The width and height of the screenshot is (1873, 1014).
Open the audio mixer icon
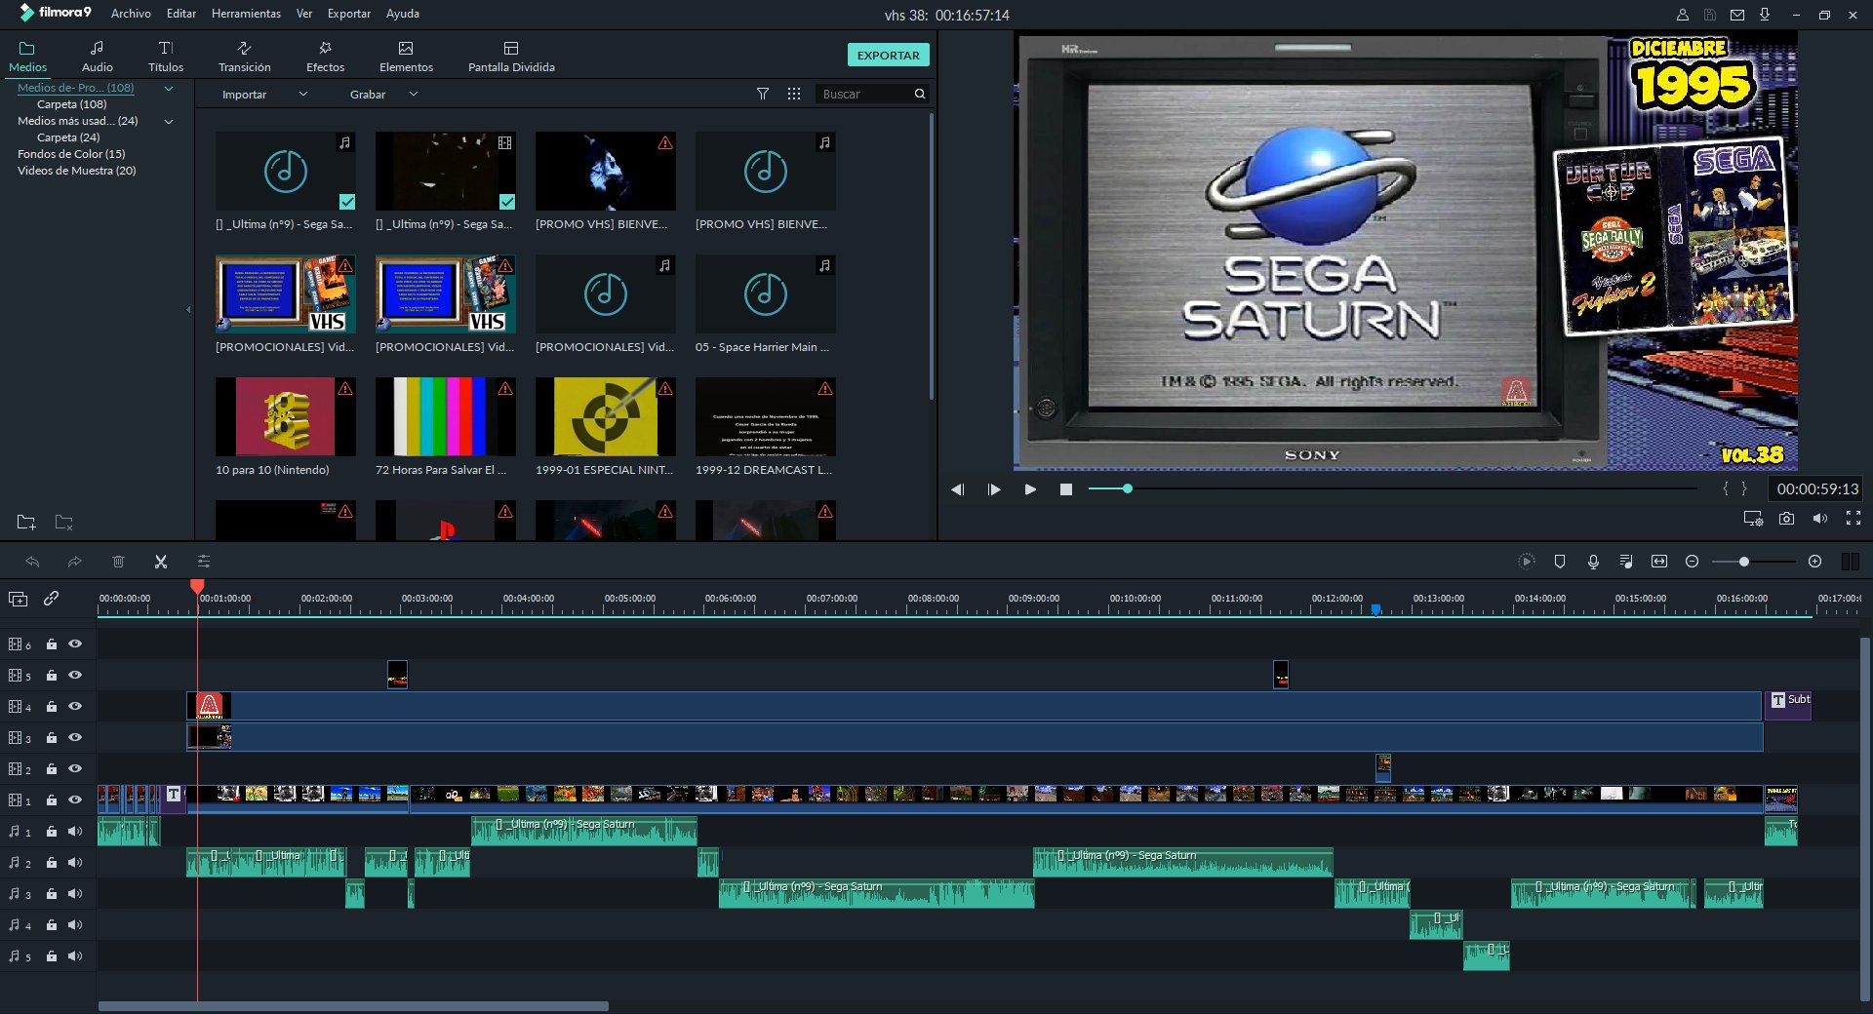point(1626,562)
